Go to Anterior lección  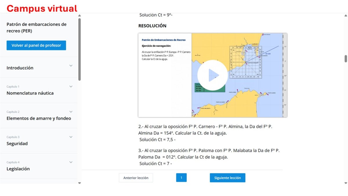136,178
